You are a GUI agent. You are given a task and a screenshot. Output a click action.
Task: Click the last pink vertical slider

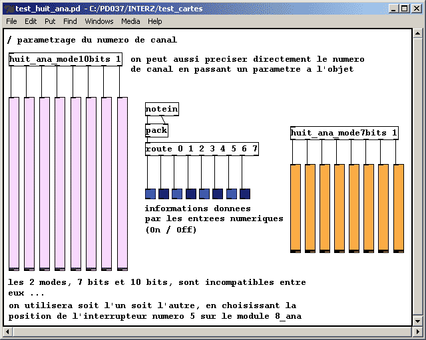[x=122, y=183]
